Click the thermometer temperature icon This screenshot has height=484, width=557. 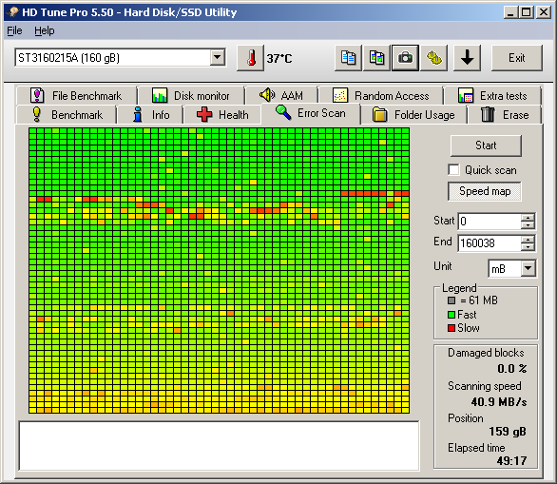[x=250, y=58]
